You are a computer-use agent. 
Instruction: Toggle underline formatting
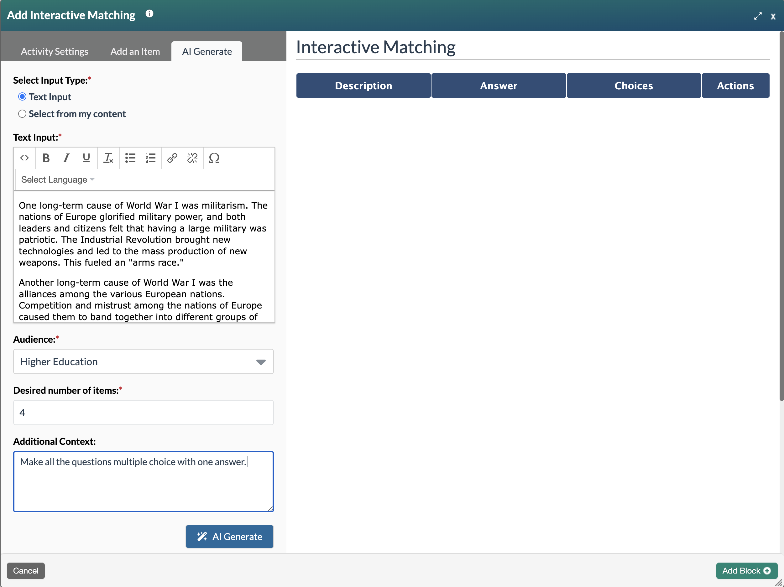[86, 158]
